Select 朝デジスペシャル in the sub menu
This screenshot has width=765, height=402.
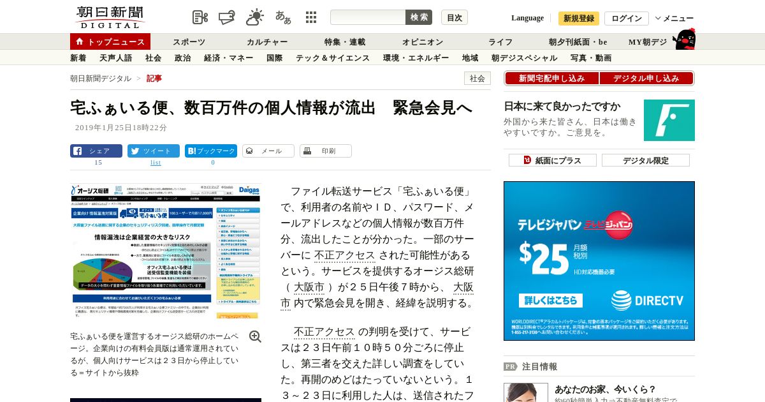525,58
